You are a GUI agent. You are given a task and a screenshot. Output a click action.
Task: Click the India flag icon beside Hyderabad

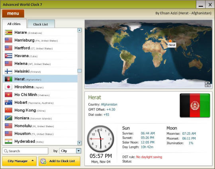pos(8,141)
